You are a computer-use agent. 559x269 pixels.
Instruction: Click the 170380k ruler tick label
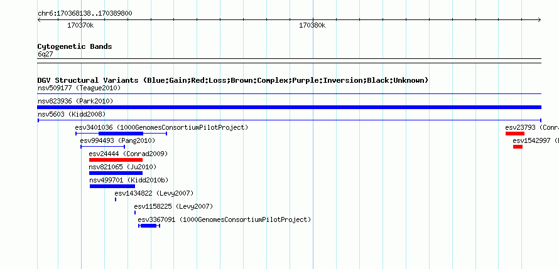(x=312, y=25)
